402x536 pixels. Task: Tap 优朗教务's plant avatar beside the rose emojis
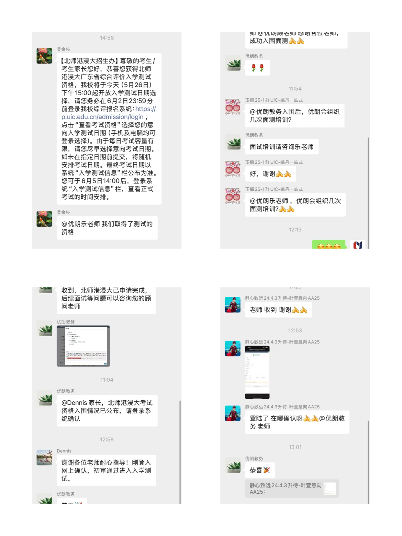(233, 63)
